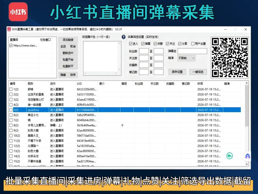Uncheck the 分享 filter checkbox
The width and height of the screenshot is (258, 194).
(x=180, y=44)
